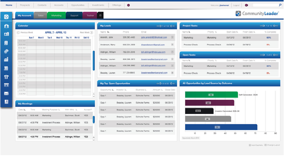Image resolution: width=284 pixels, height=156 pixels.
Task: Open the Contacts menu item
Action: point(42,5)
